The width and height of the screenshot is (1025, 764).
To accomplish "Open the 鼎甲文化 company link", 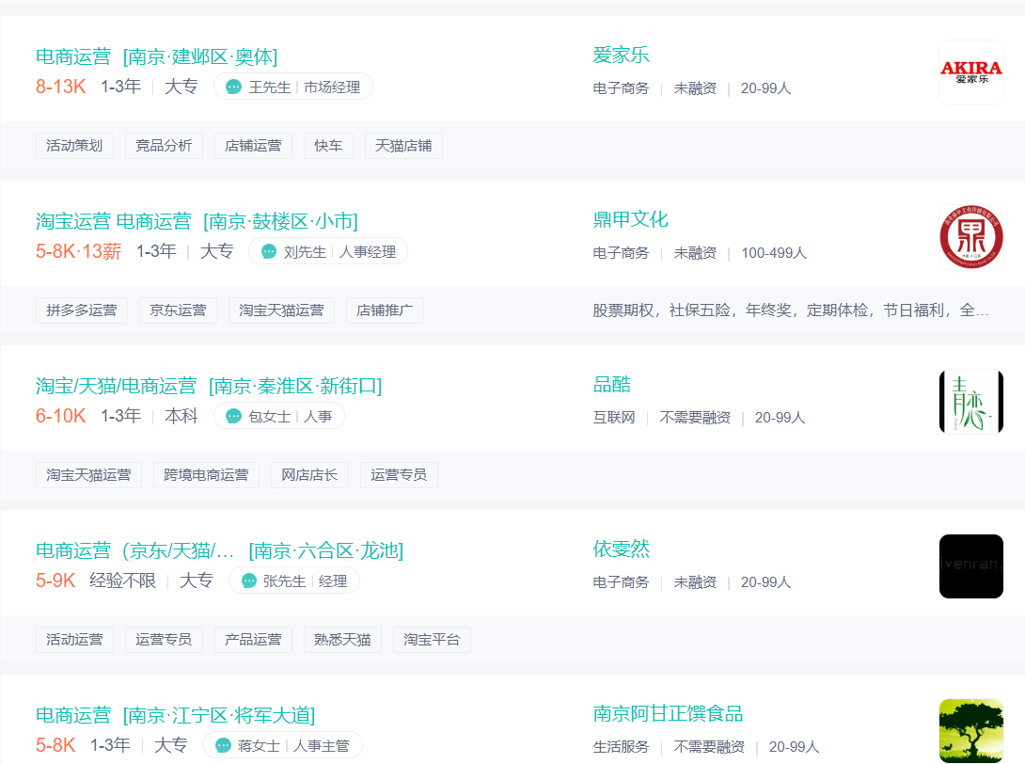I will click(x=630, y=220).
